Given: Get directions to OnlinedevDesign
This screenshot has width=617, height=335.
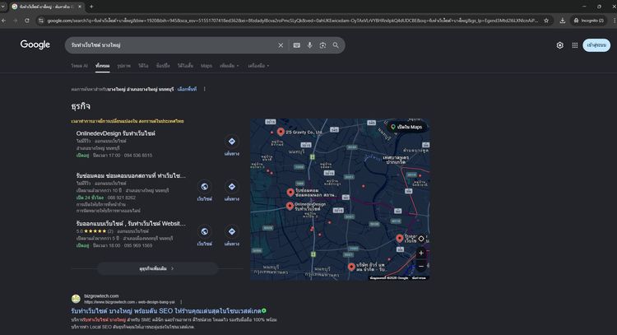Looking at the screenshot, I should [x=231, y=142].
